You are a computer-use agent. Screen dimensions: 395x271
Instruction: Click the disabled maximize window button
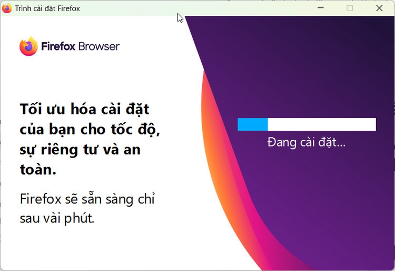(x=350, y=8)
